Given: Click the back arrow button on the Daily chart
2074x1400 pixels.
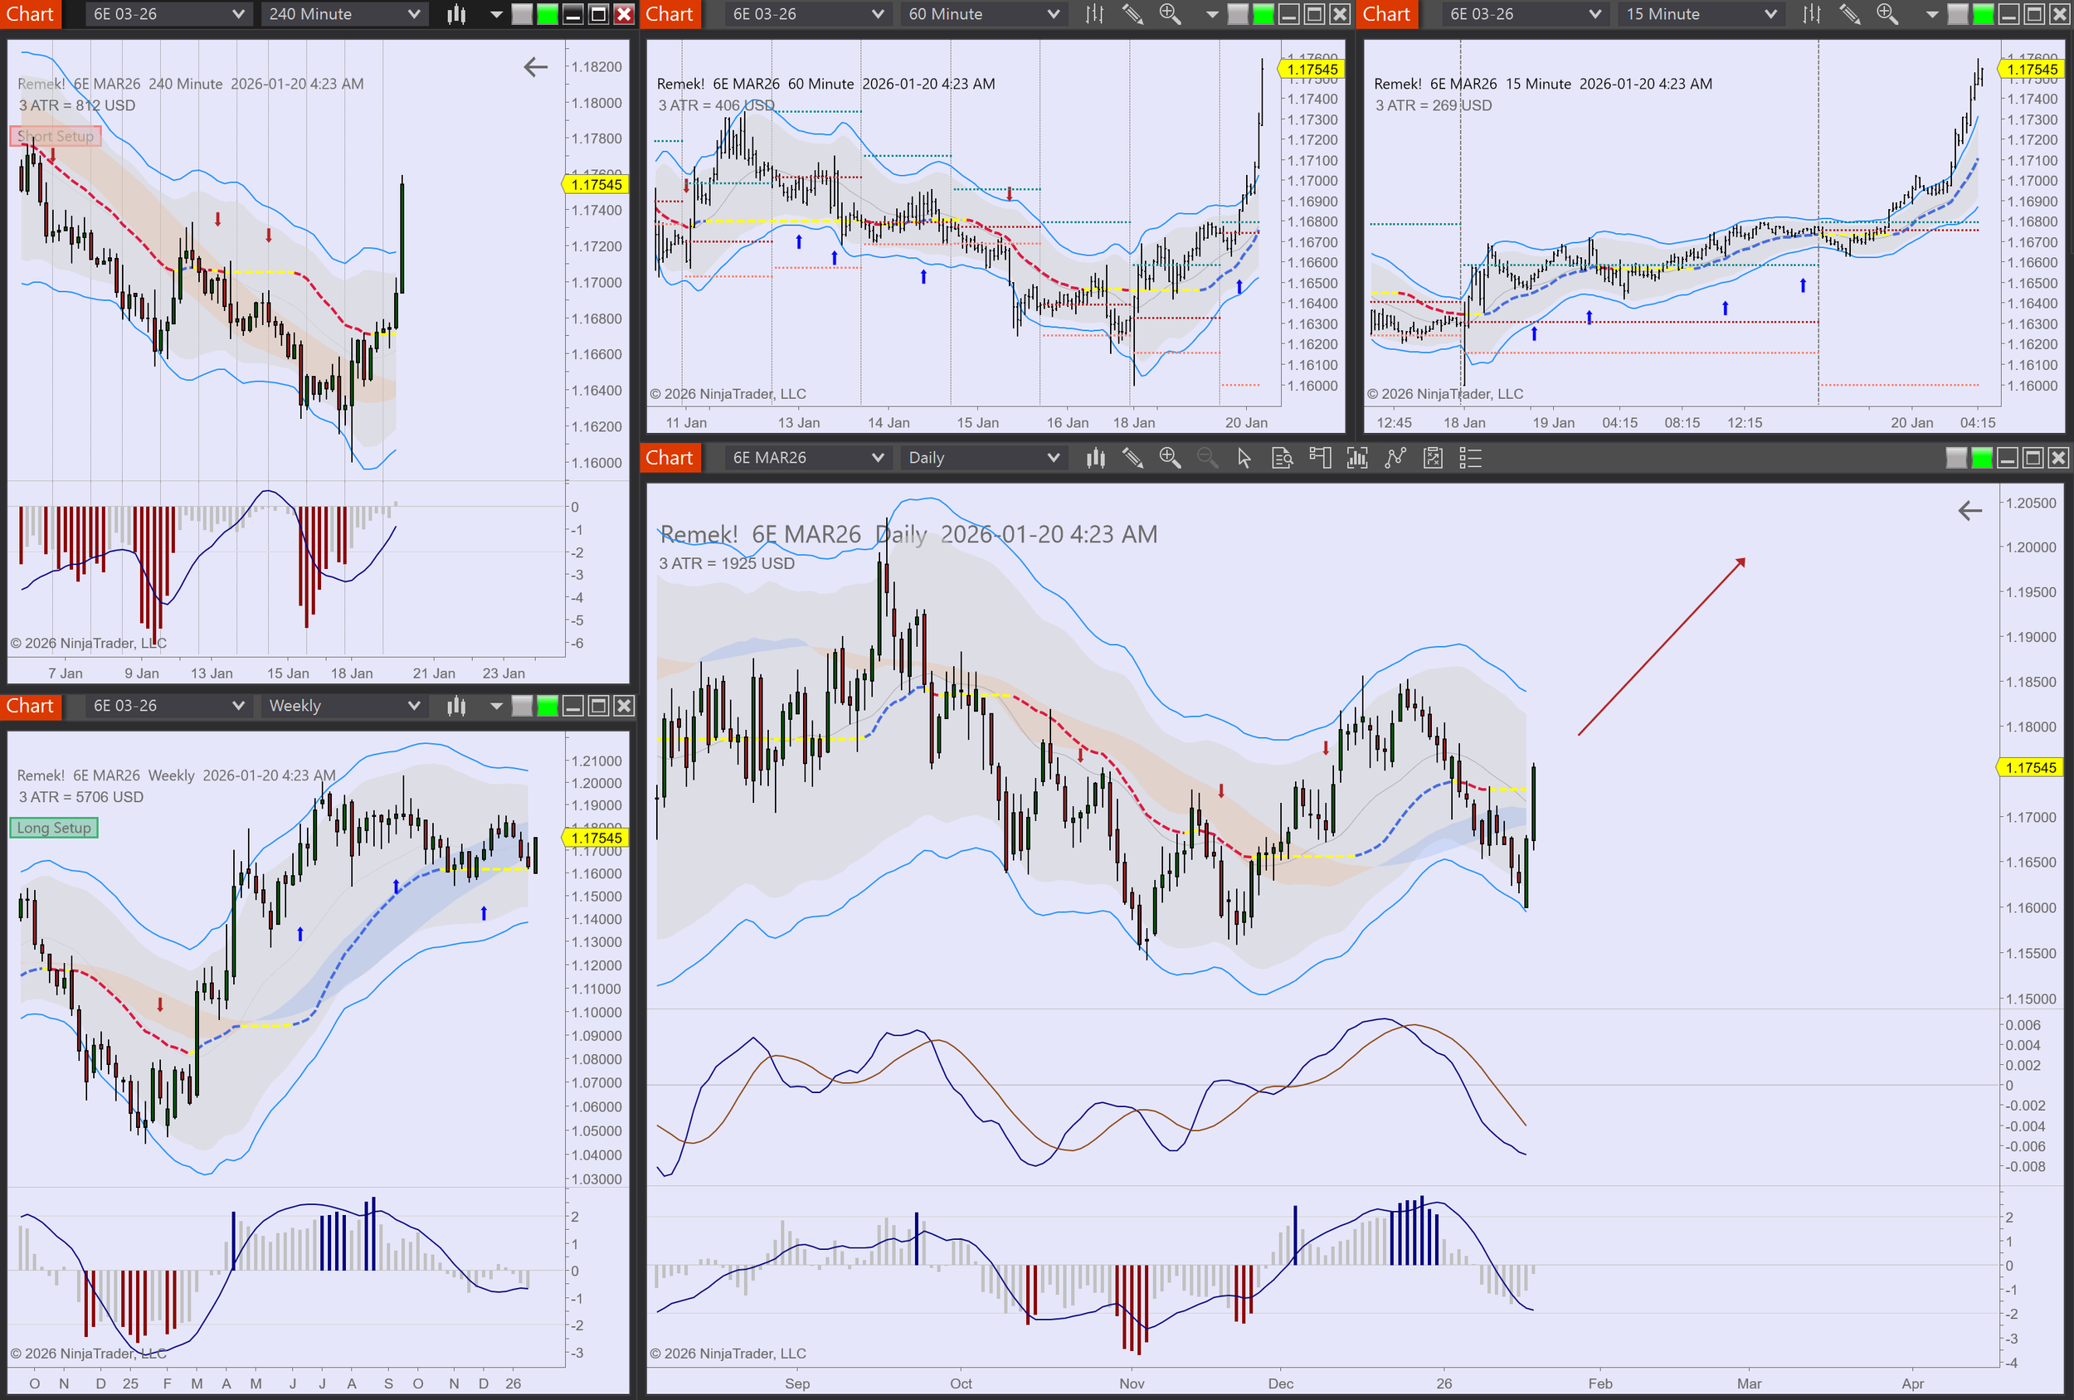Looking at the screenshot, I should [x=1970, y=511].
